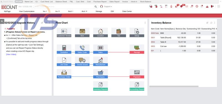Open the Manufacture icon

[100, 60]
